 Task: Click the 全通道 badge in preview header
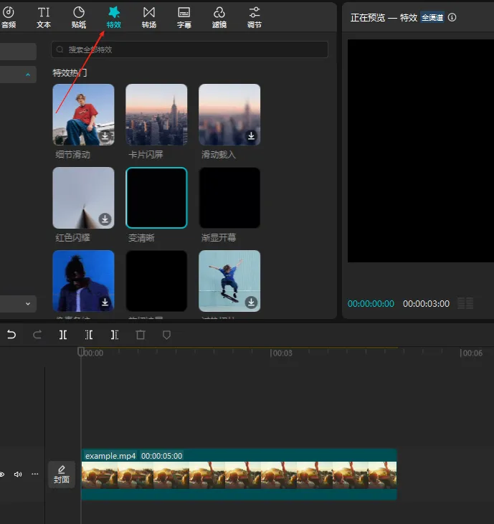pyautogui.click(x=432, y=17)
